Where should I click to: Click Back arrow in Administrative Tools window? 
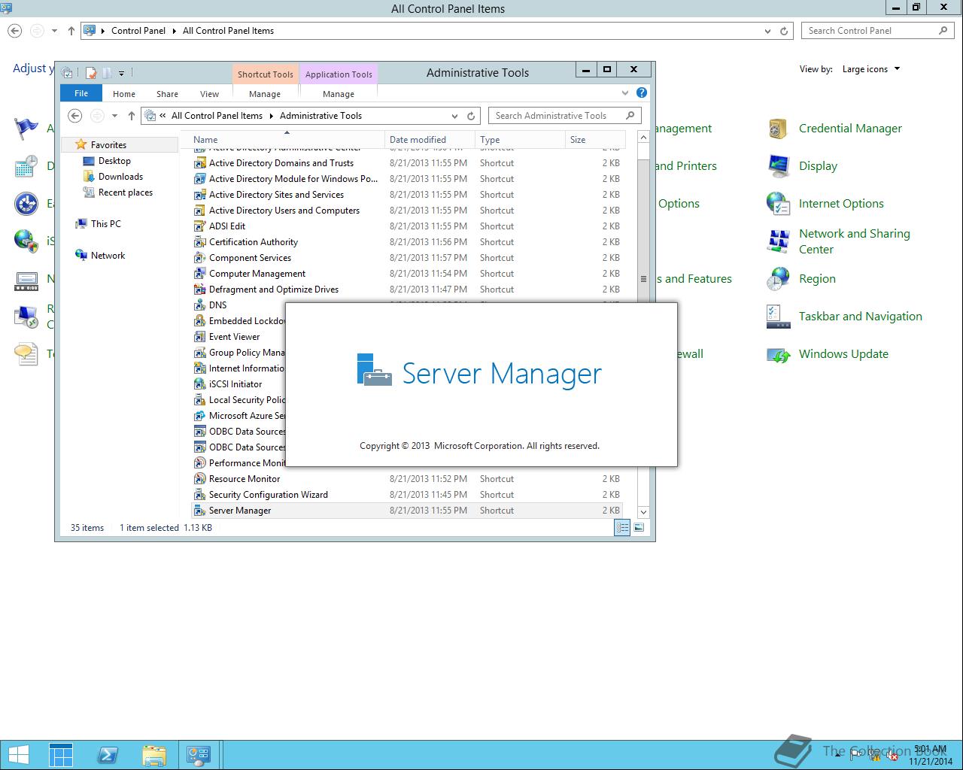(x=74, y=116)
